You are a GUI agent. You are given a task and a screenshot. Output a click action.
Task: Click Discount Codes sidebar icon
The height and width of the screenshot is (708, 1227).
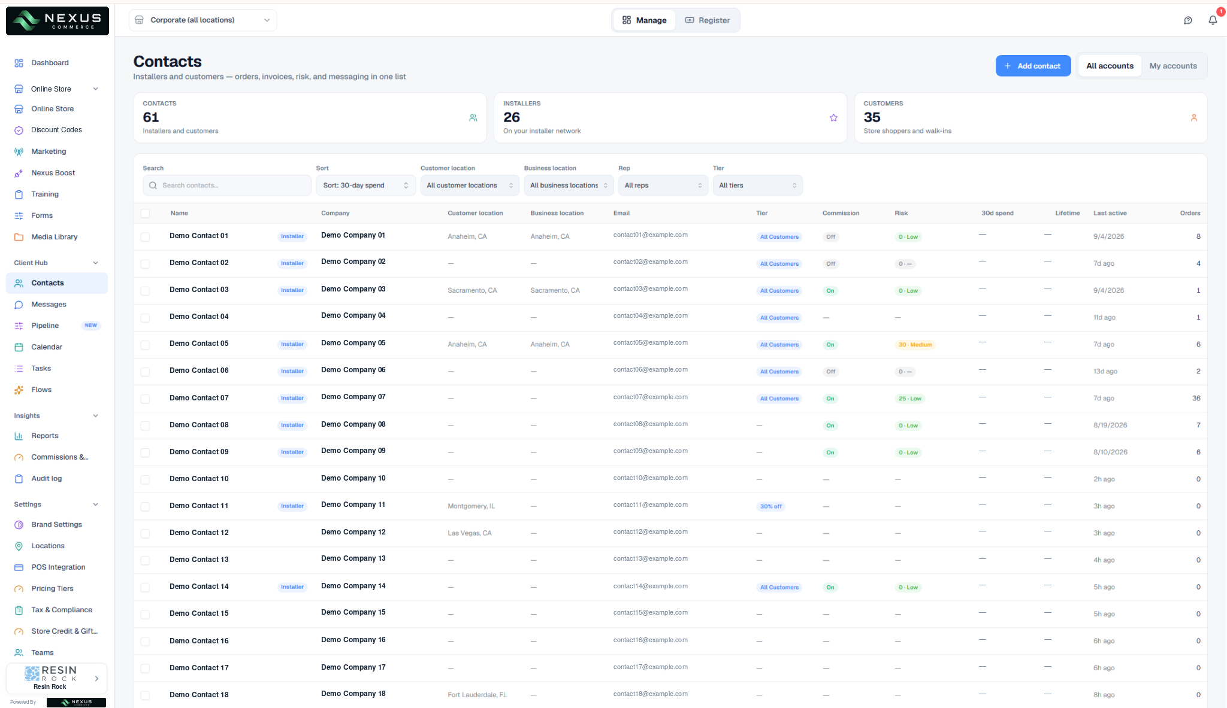[19, 130]
